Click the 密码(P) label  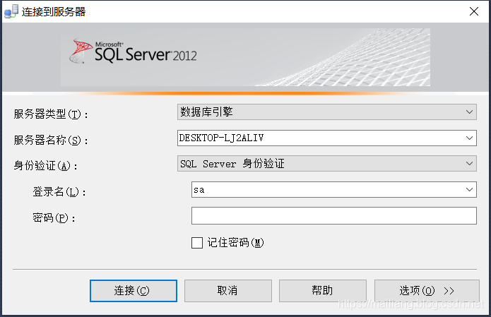(x=54, y=217)
